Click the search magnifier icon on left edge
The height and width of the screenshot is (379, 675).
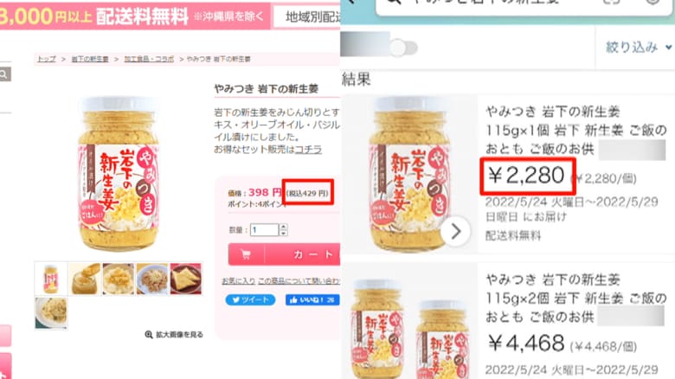4,74
